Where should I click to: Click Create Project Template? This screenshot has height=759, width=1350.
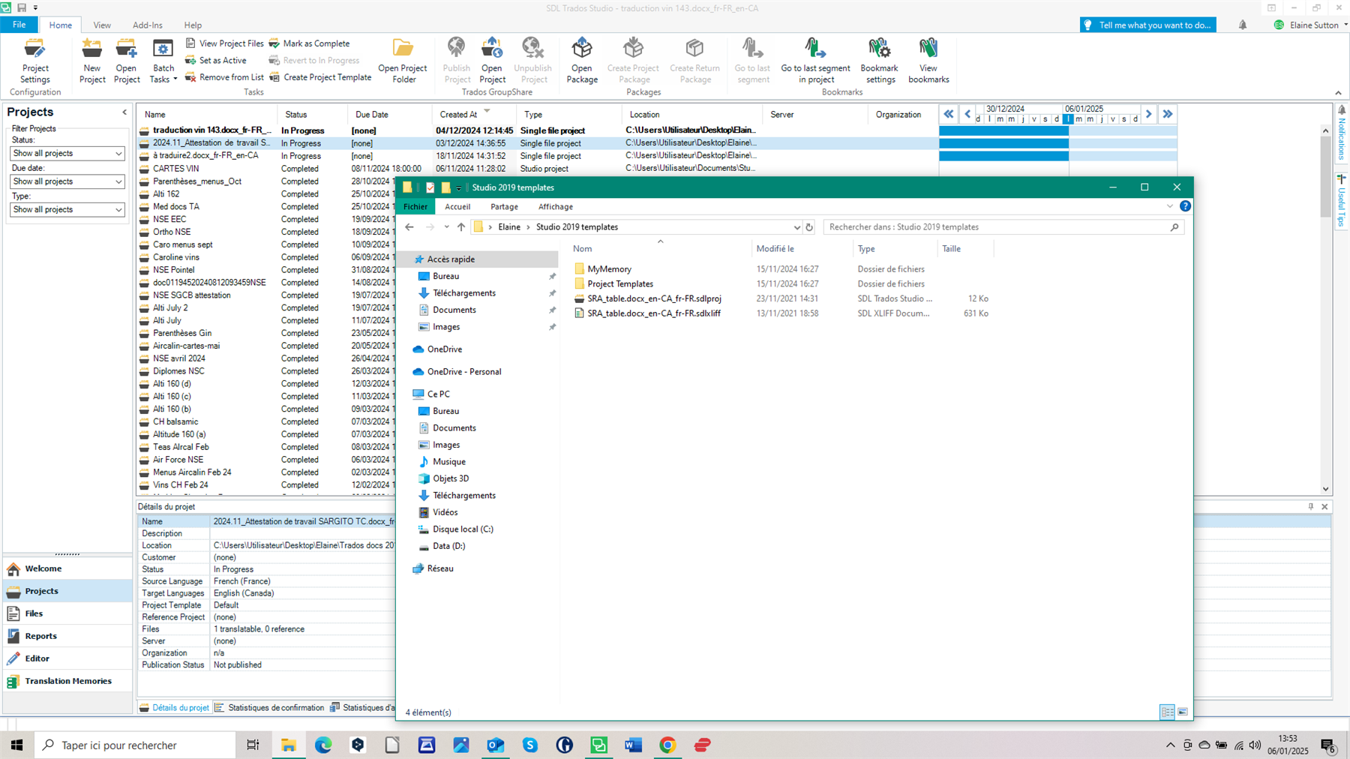(320, 77)
